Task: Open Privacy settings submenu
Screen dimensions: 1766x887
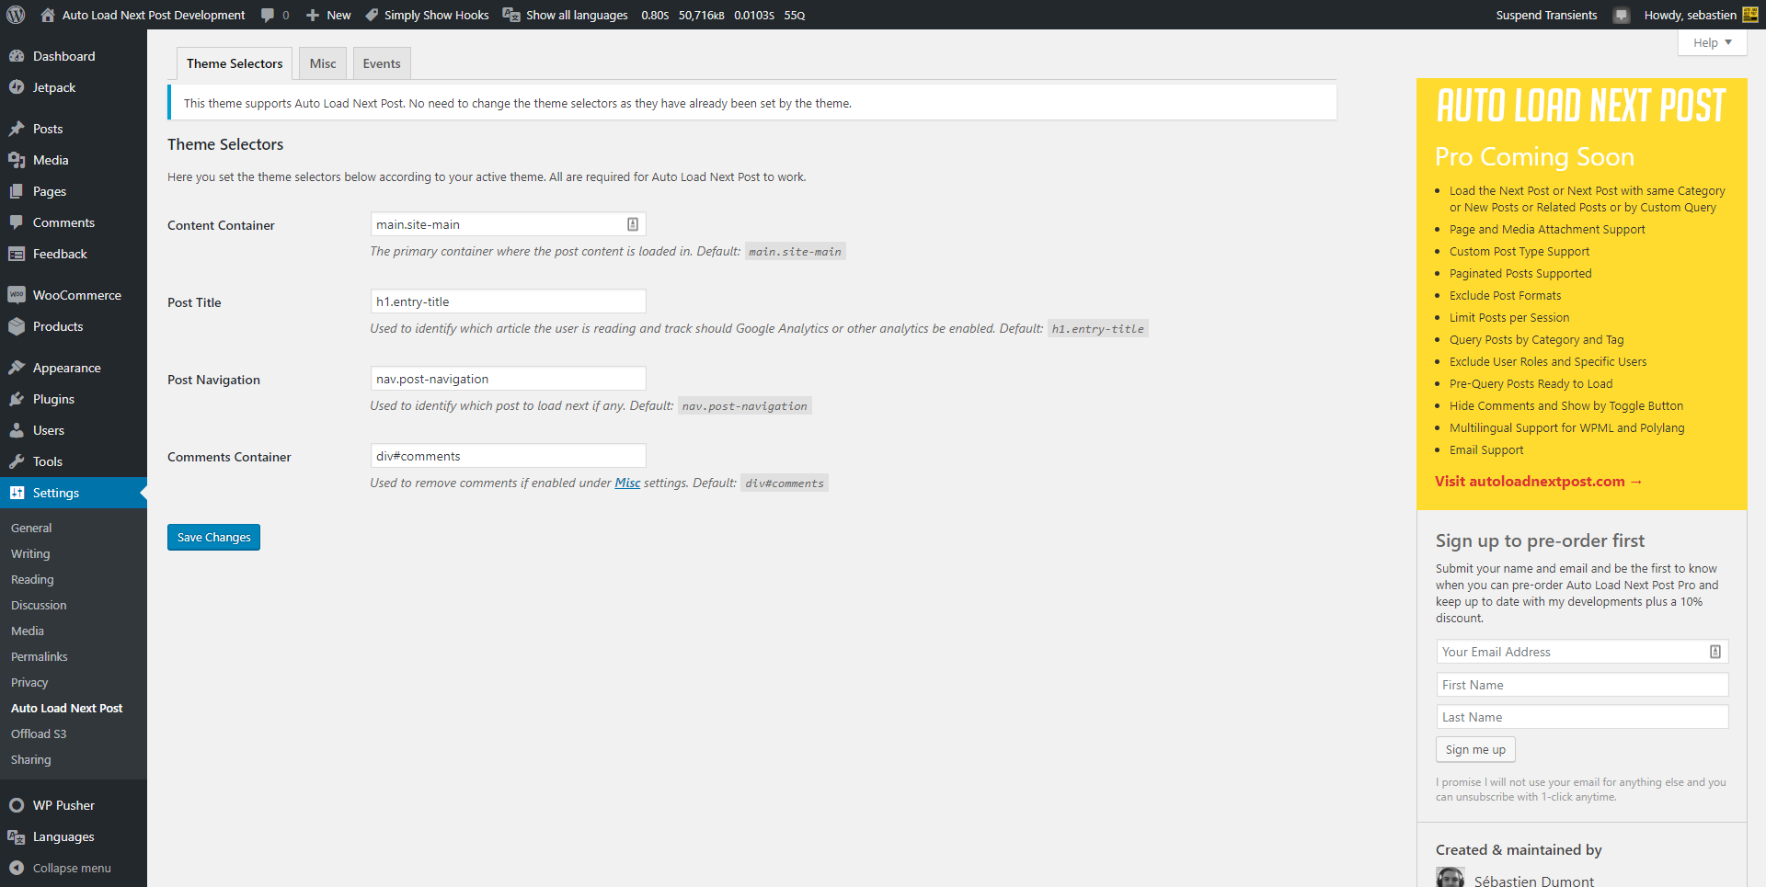Action: [x=29, y=682]
